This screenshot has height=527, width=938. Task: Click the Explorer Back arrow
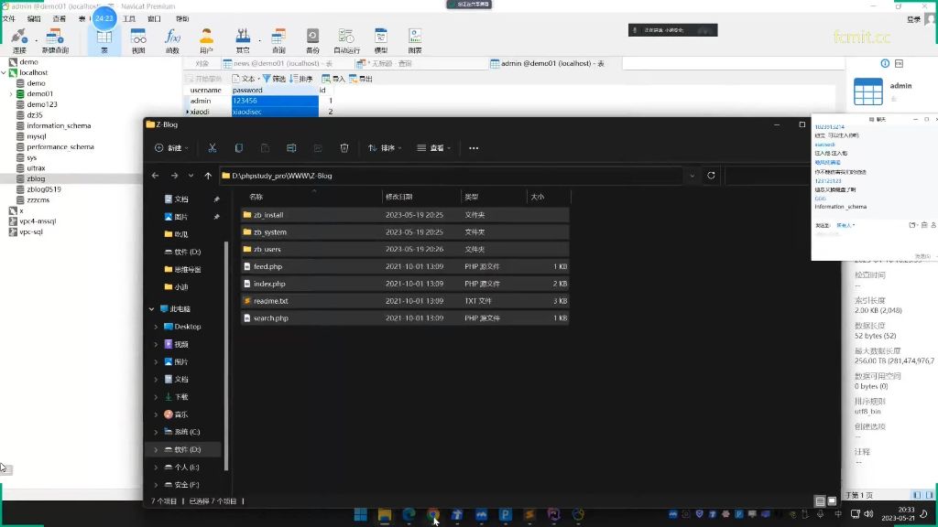[x=155, y=176]
